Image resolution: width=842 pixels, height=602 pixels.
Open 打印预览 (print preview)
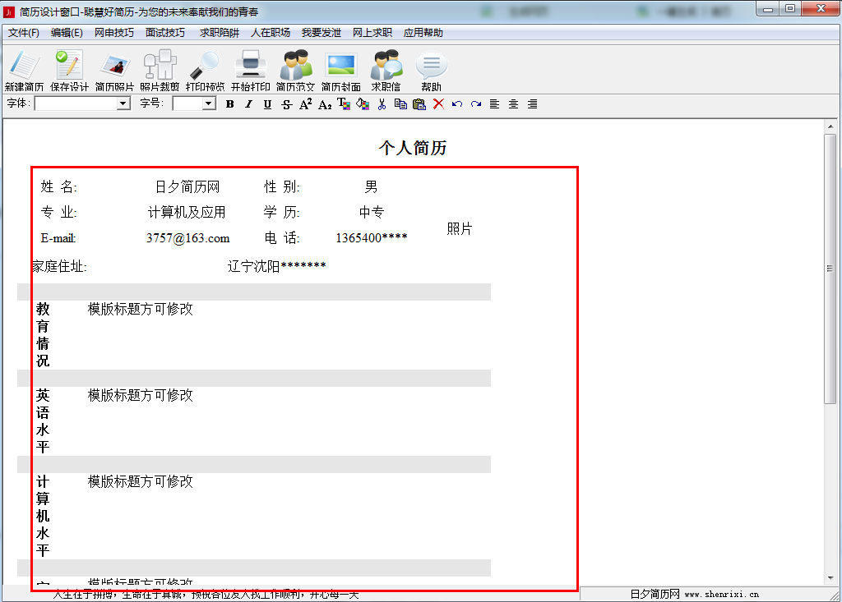tap(205, 69)
